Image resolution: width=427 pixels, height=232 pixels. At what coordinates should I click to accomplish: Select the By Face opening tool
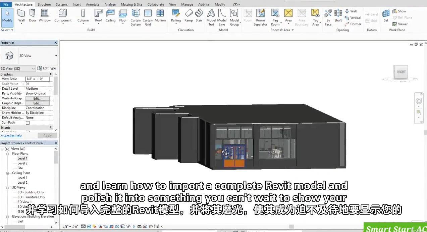click(328, 17)
